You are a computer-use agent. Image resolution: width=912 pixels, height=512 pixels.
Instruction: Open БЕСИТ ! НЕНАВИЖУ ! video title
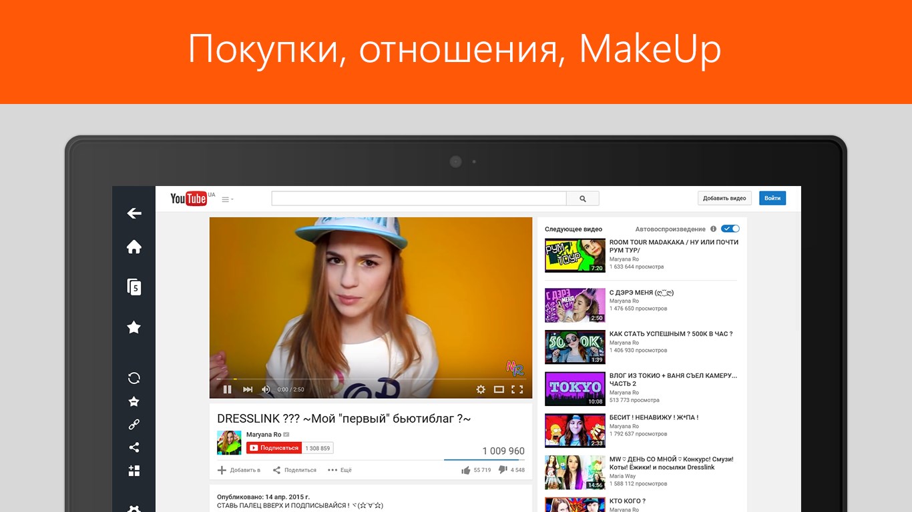pyautogui.click(x=654, y=417)
